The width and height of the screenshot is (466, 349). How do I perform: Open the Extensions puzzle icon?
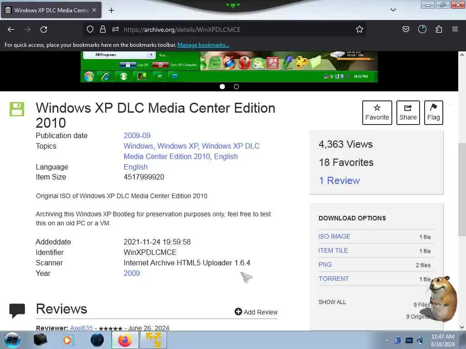tap(439, 30)
